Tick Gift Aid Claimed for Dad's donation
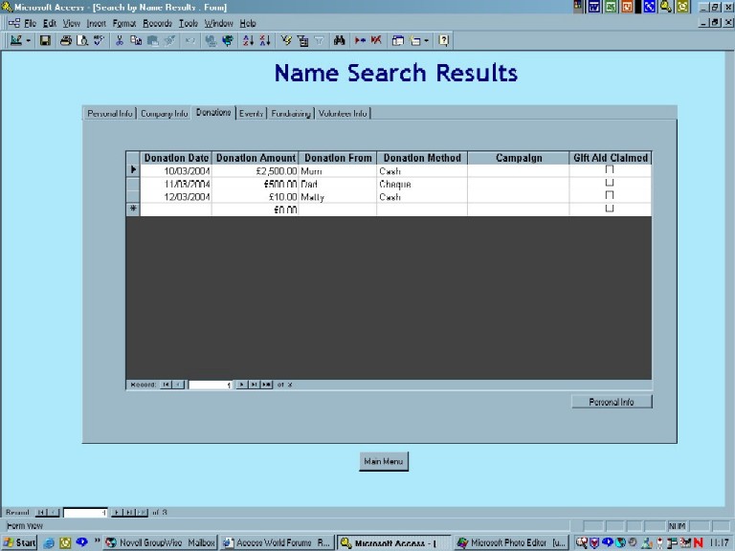The width and height of the screenshot is (735, 551). click(x=610, y=183)
